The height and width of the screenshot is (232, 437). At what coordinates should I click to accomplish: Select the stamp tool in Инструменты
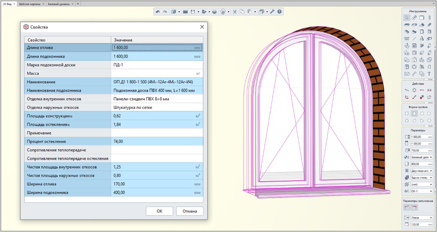pyautogui.click(x=422, y=39)
